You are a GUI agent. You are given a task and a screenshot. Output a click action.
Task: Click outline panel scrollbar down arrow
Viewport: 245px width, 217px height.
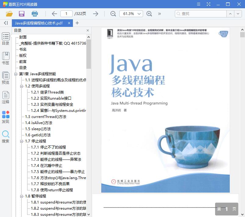[x=88, y=215]
